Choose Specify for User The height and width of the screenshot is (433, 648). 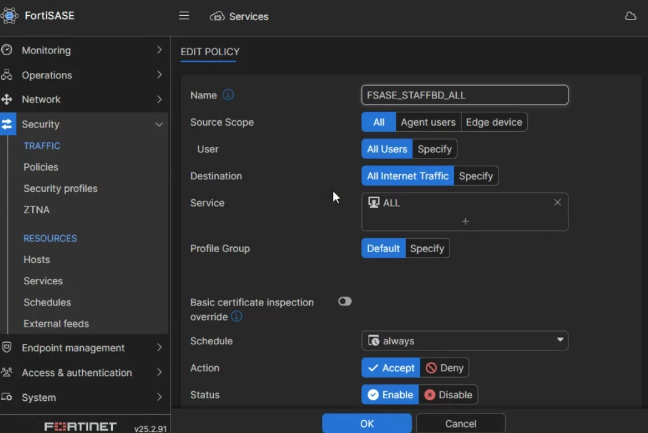click(434, 149)
